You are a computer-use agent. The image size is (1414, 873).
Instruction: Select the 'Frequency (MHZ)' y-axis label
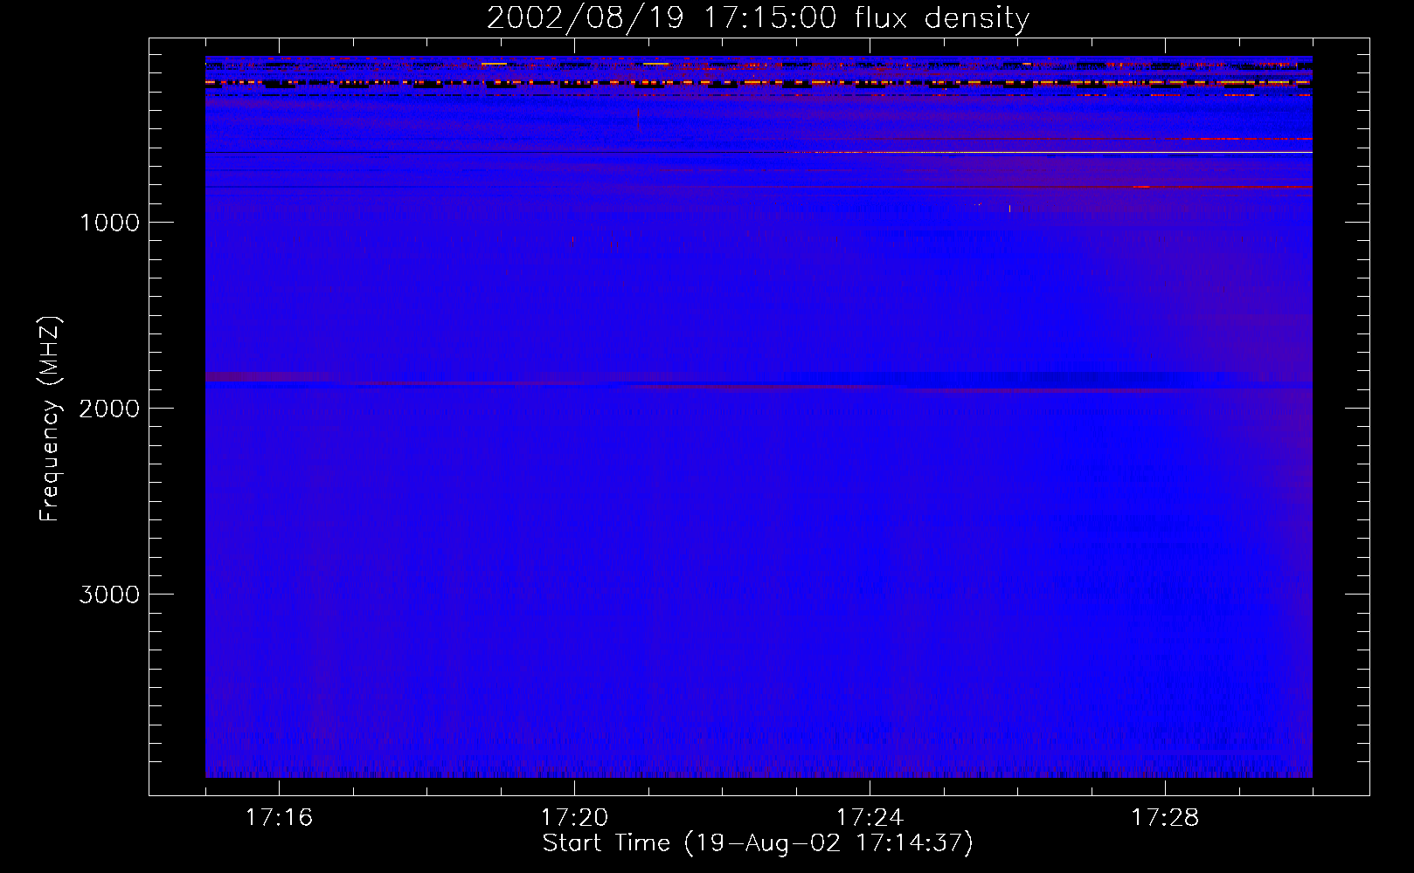(50, 419)
